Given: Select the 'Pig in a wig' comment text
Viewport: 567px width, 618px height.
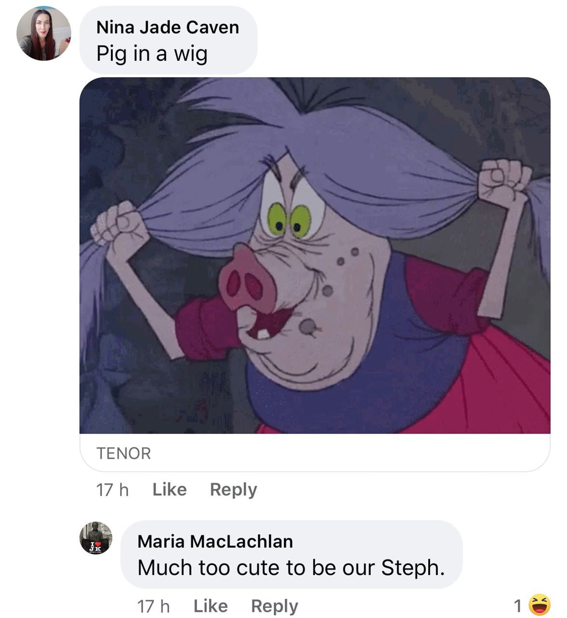Looking at the screenshot, I should (152, 54).
